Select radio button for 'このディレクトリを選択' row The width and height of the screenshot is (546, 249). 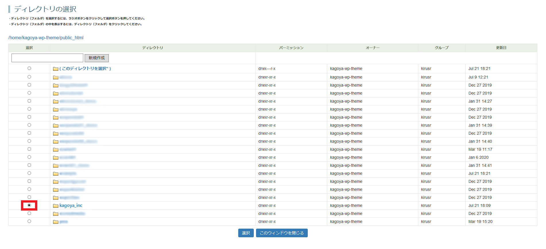pos(29,68)
